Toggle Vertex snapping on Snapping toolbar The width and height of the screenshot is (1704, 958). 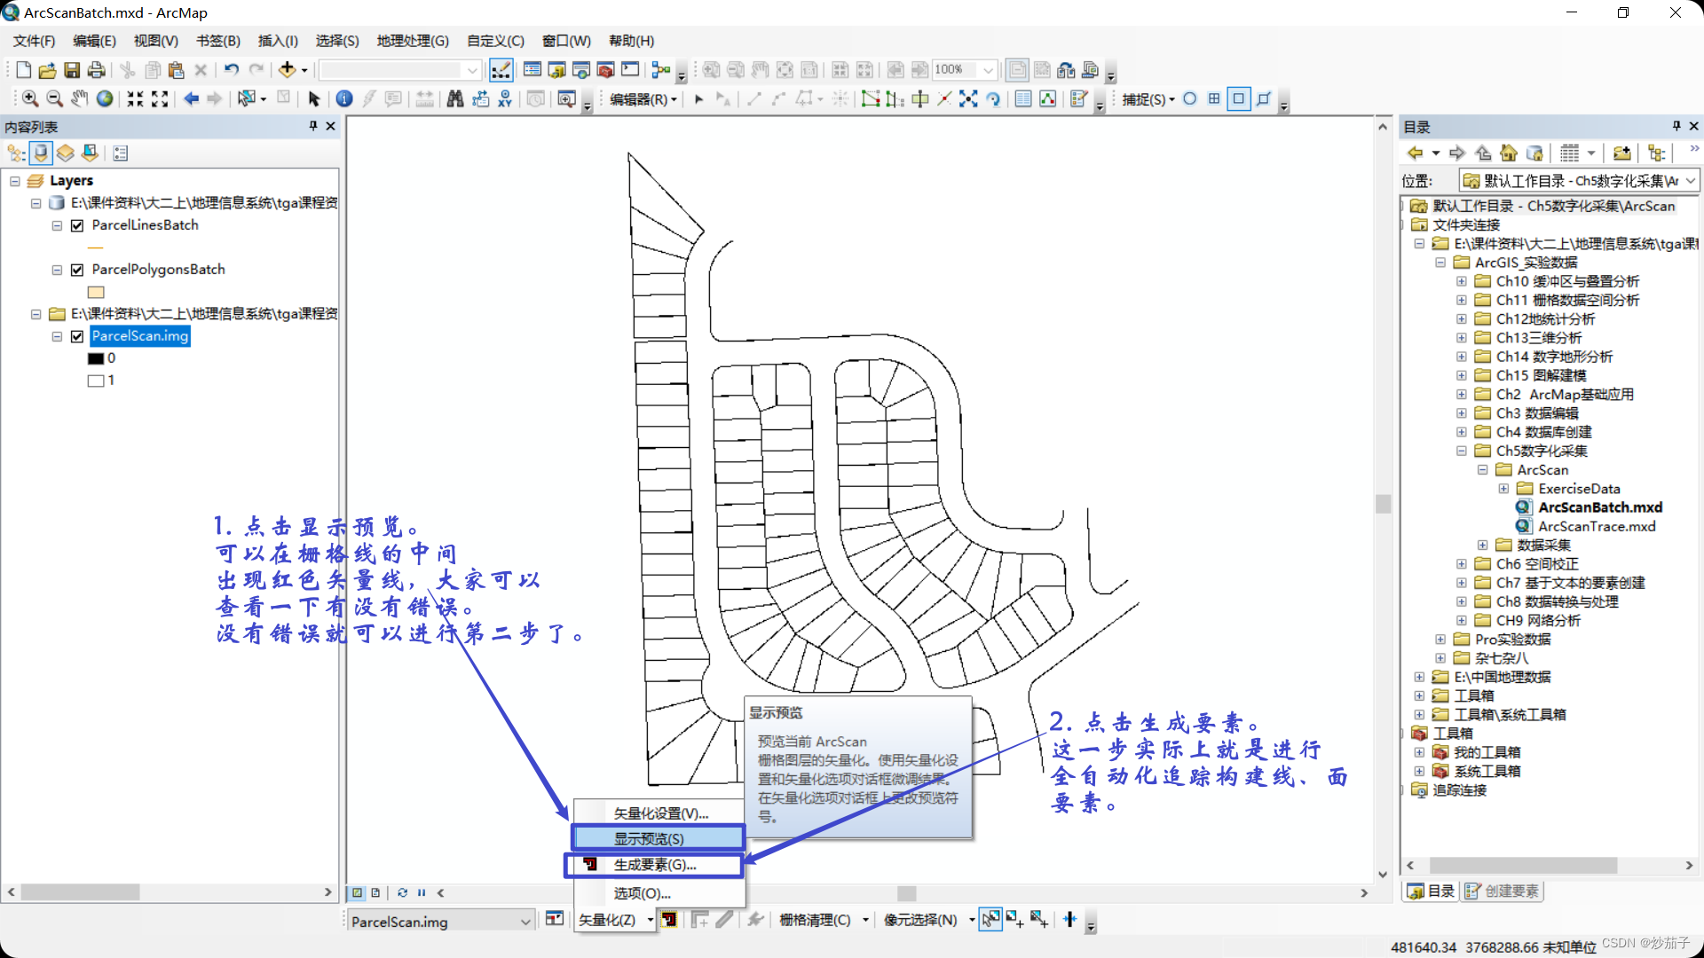[1239, 98]
